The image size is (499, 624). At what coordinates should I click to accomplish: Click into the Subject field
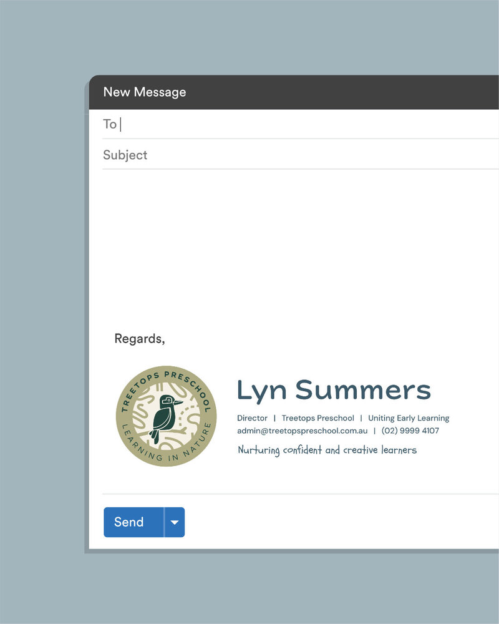click(x=301, y=154)
